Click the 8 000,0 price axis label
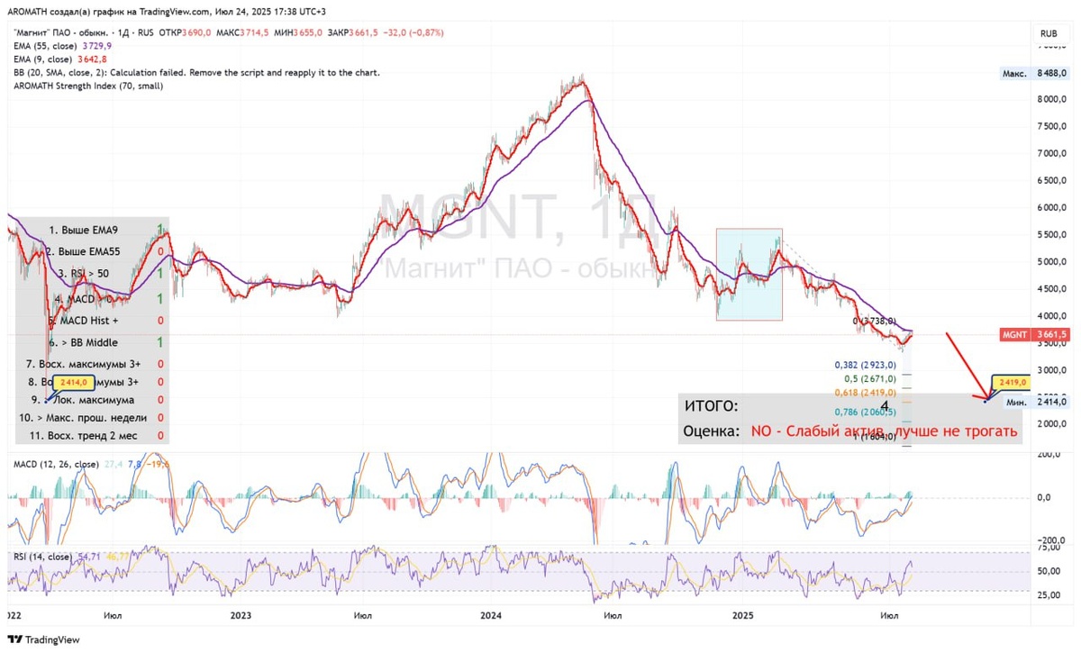Viewport: 1081px width, 653px height. (1053, 99)
